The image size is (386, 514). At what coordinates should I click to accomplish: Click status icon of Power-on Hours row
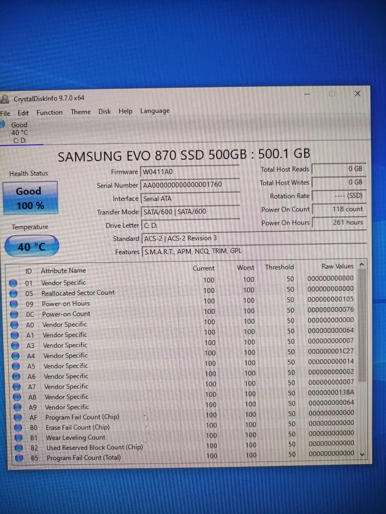(x=14, y=304)
